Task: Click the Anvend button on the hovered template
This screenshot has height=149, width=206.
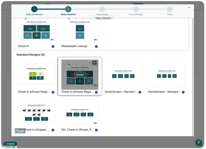Action: pos(80,75)
